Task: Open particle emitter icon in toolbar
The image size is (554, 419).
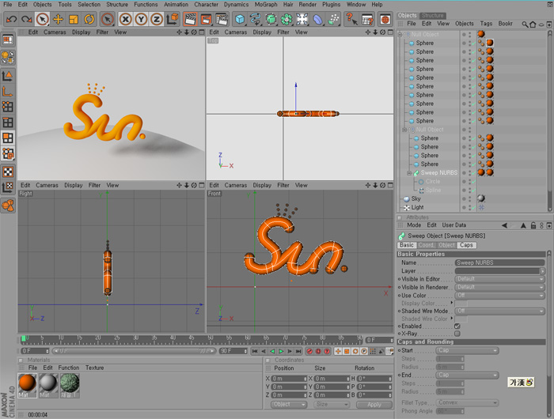Action: pyautogui.click(x=333, y=19)
